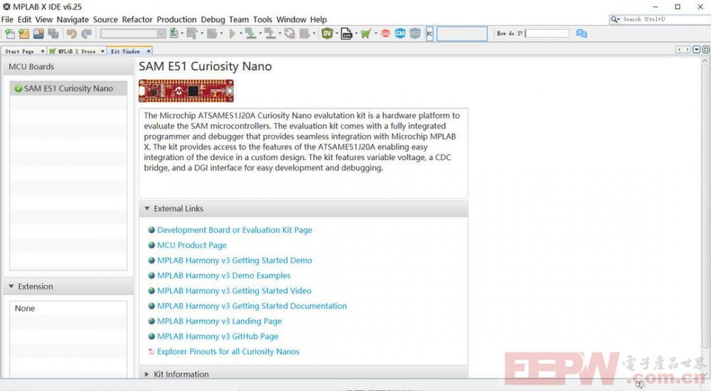Click the Read Device Memory icon
The height and width of the screenshot is (391, 711).
click(270, 33)
